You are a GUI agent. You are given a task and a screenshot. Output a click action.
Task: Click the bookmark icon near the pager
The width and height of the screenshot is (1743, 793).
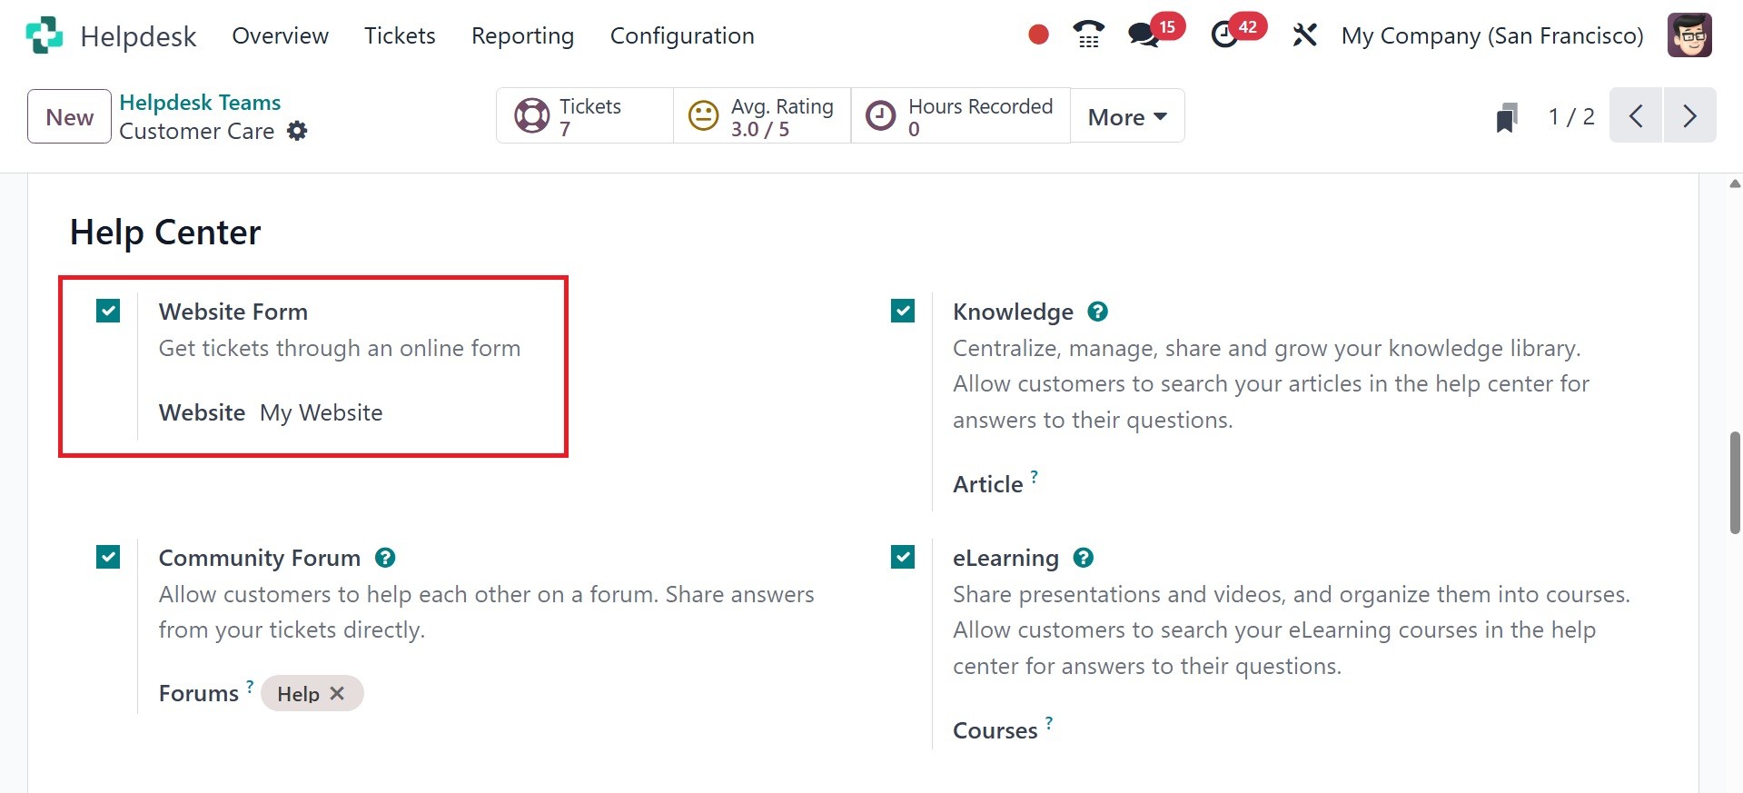[x=1507, y=117]
